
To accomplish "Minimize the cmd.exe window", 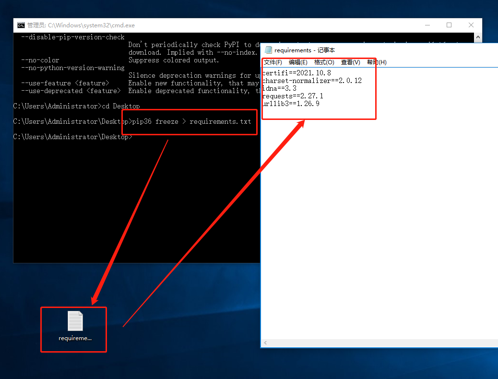I will coord(427,25).
